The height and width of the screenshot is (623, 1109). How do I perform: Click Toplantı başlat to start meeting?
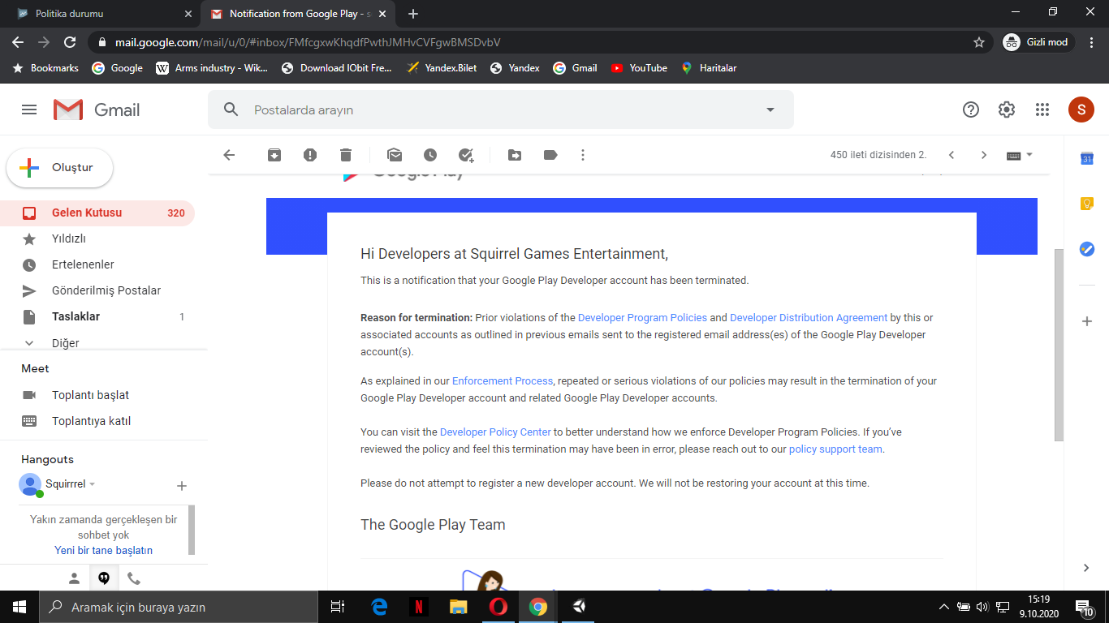tap(91, 395)
